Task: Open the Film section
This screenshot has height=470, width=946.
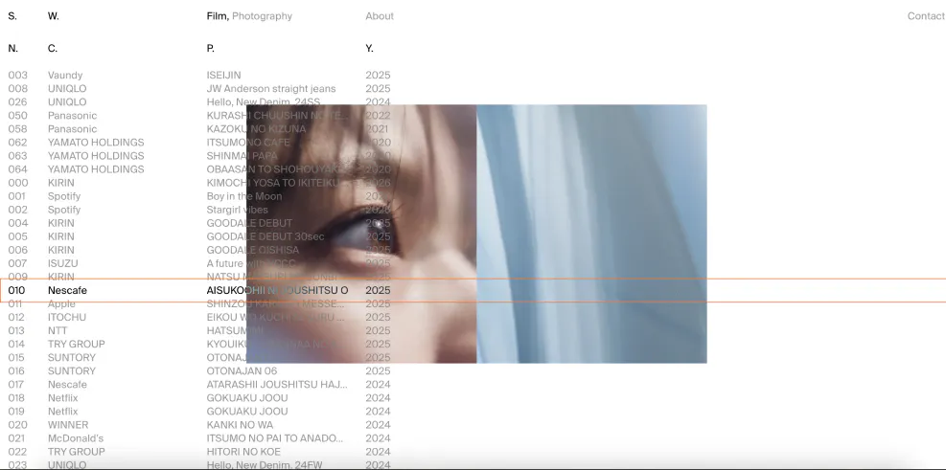Action: tap(218, 16)
